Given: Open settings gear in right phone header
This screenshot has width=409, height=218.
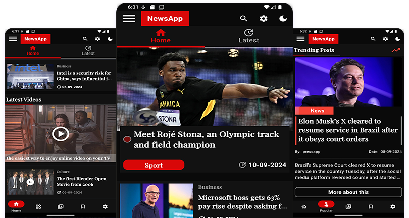Looking at the screenshot, I should tap(385, 39).
